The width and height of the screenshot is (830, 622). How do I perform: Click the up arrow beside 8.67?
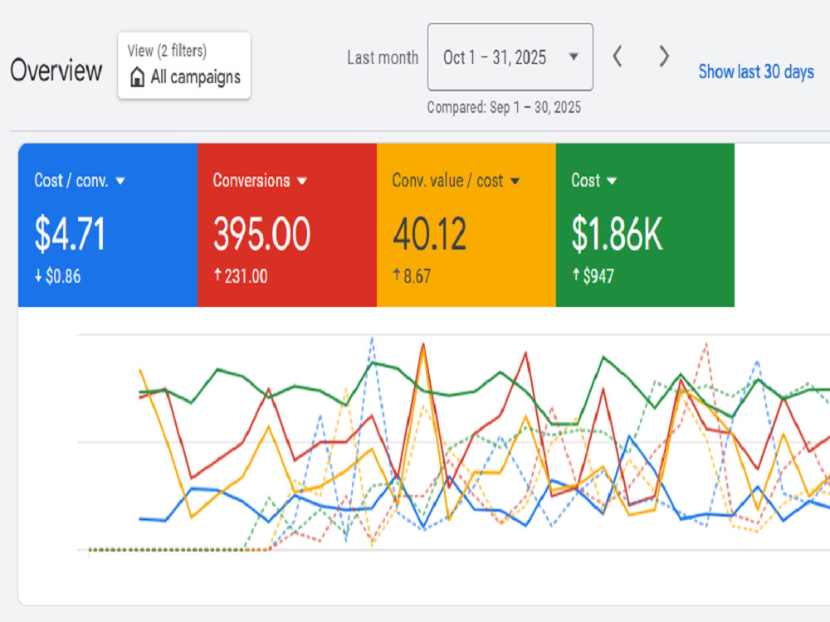tap(397, 275)
